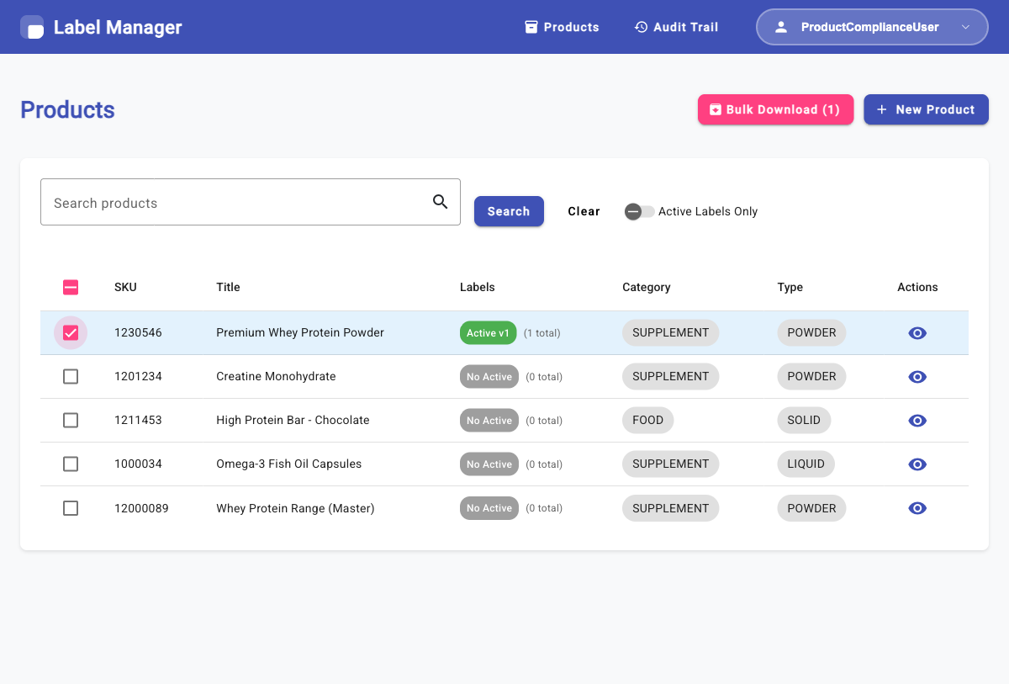Open the Products nav item
1009x684 pixels.
tap(562, 27)
